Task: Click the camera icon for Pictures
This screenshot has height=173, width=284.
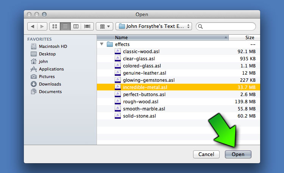Action: (34, 77)
